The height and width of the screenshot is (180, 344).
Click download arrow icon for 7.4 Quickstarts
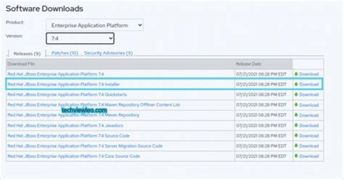click(x=296, y=94)
